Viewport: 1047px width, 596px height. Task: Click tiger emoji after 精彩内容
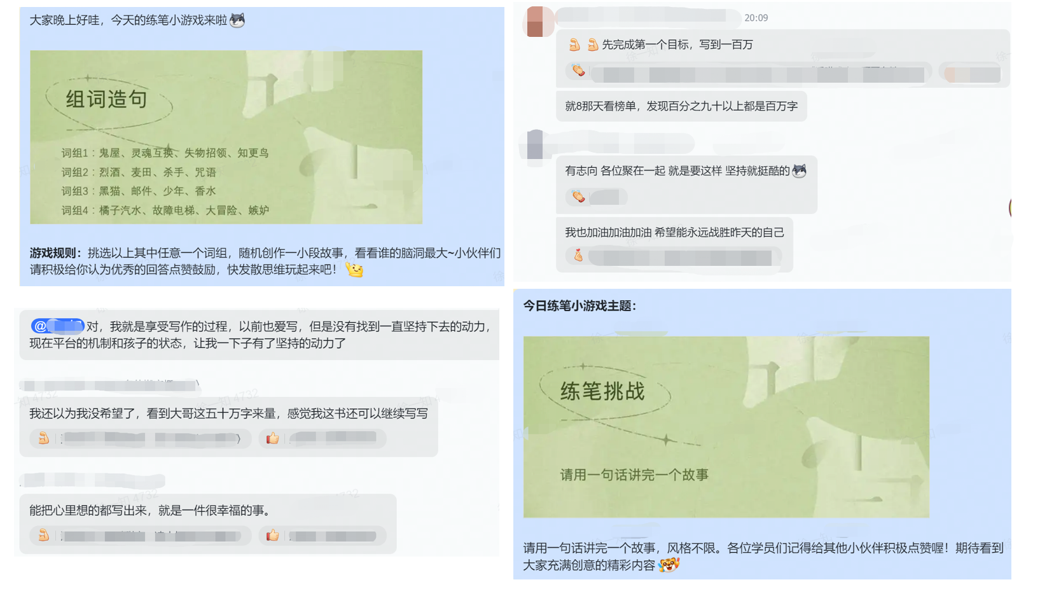click(x=669, y=564)
